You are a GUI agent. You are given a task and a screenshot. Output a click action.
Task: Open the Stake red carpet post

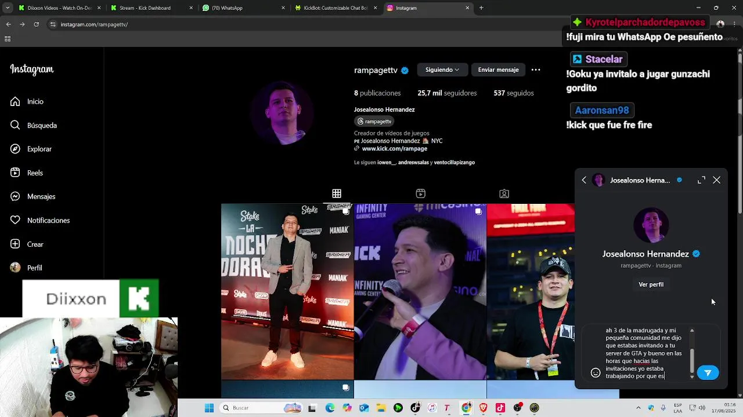(x=287, y=292)
